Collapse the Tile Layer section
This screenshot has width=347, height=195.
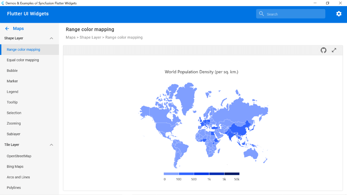click(x=51, y=145)
